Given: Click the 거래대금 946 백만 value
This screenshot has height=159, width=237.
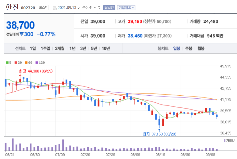Looking at the screenshot, I should (x=215, y=36).
